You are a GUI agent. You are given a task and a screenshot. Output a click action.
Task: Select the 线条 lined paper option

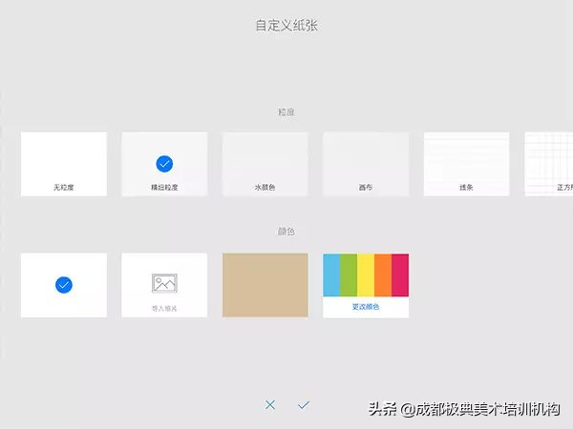point(466,164)
